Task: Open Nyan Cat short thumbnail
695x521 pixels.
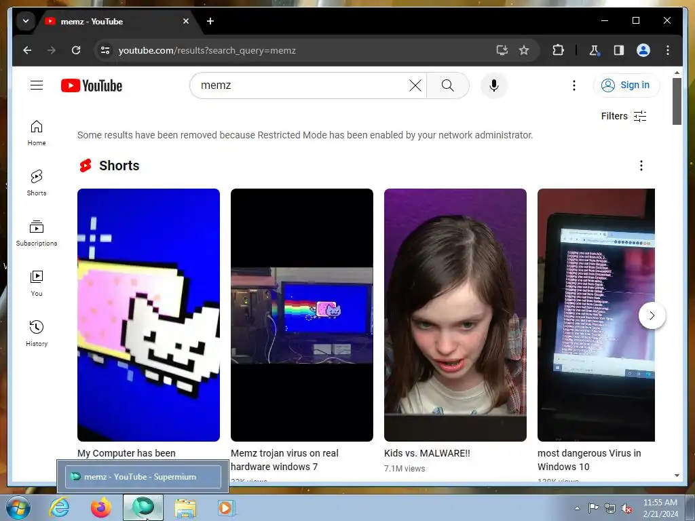Action: [x=149, y=315]
